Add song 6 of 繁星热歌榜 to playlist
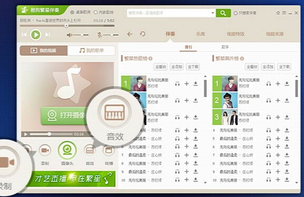This screenshot has width=304, height=197. coord(187,147)
